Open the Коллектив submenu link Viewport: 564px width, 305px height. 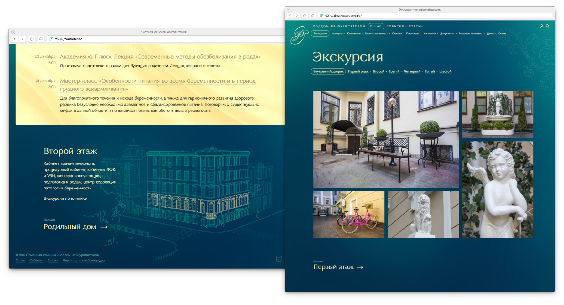pos(354,34)
